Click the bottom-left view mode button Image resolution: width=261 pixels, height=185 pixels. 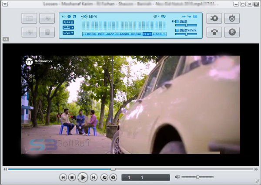[29, 32]
